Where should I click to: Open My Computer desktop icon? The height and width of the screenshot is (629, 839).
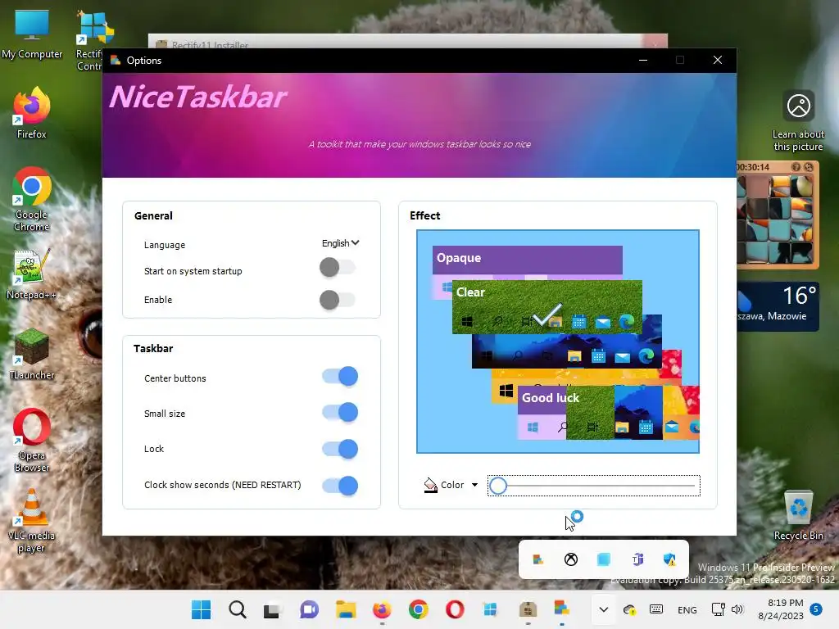(x=32, y=35)
